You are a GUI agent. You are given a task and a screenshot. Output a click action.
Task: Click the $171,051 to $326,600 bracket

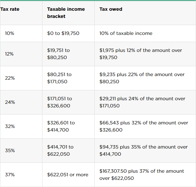pos(59,102)
